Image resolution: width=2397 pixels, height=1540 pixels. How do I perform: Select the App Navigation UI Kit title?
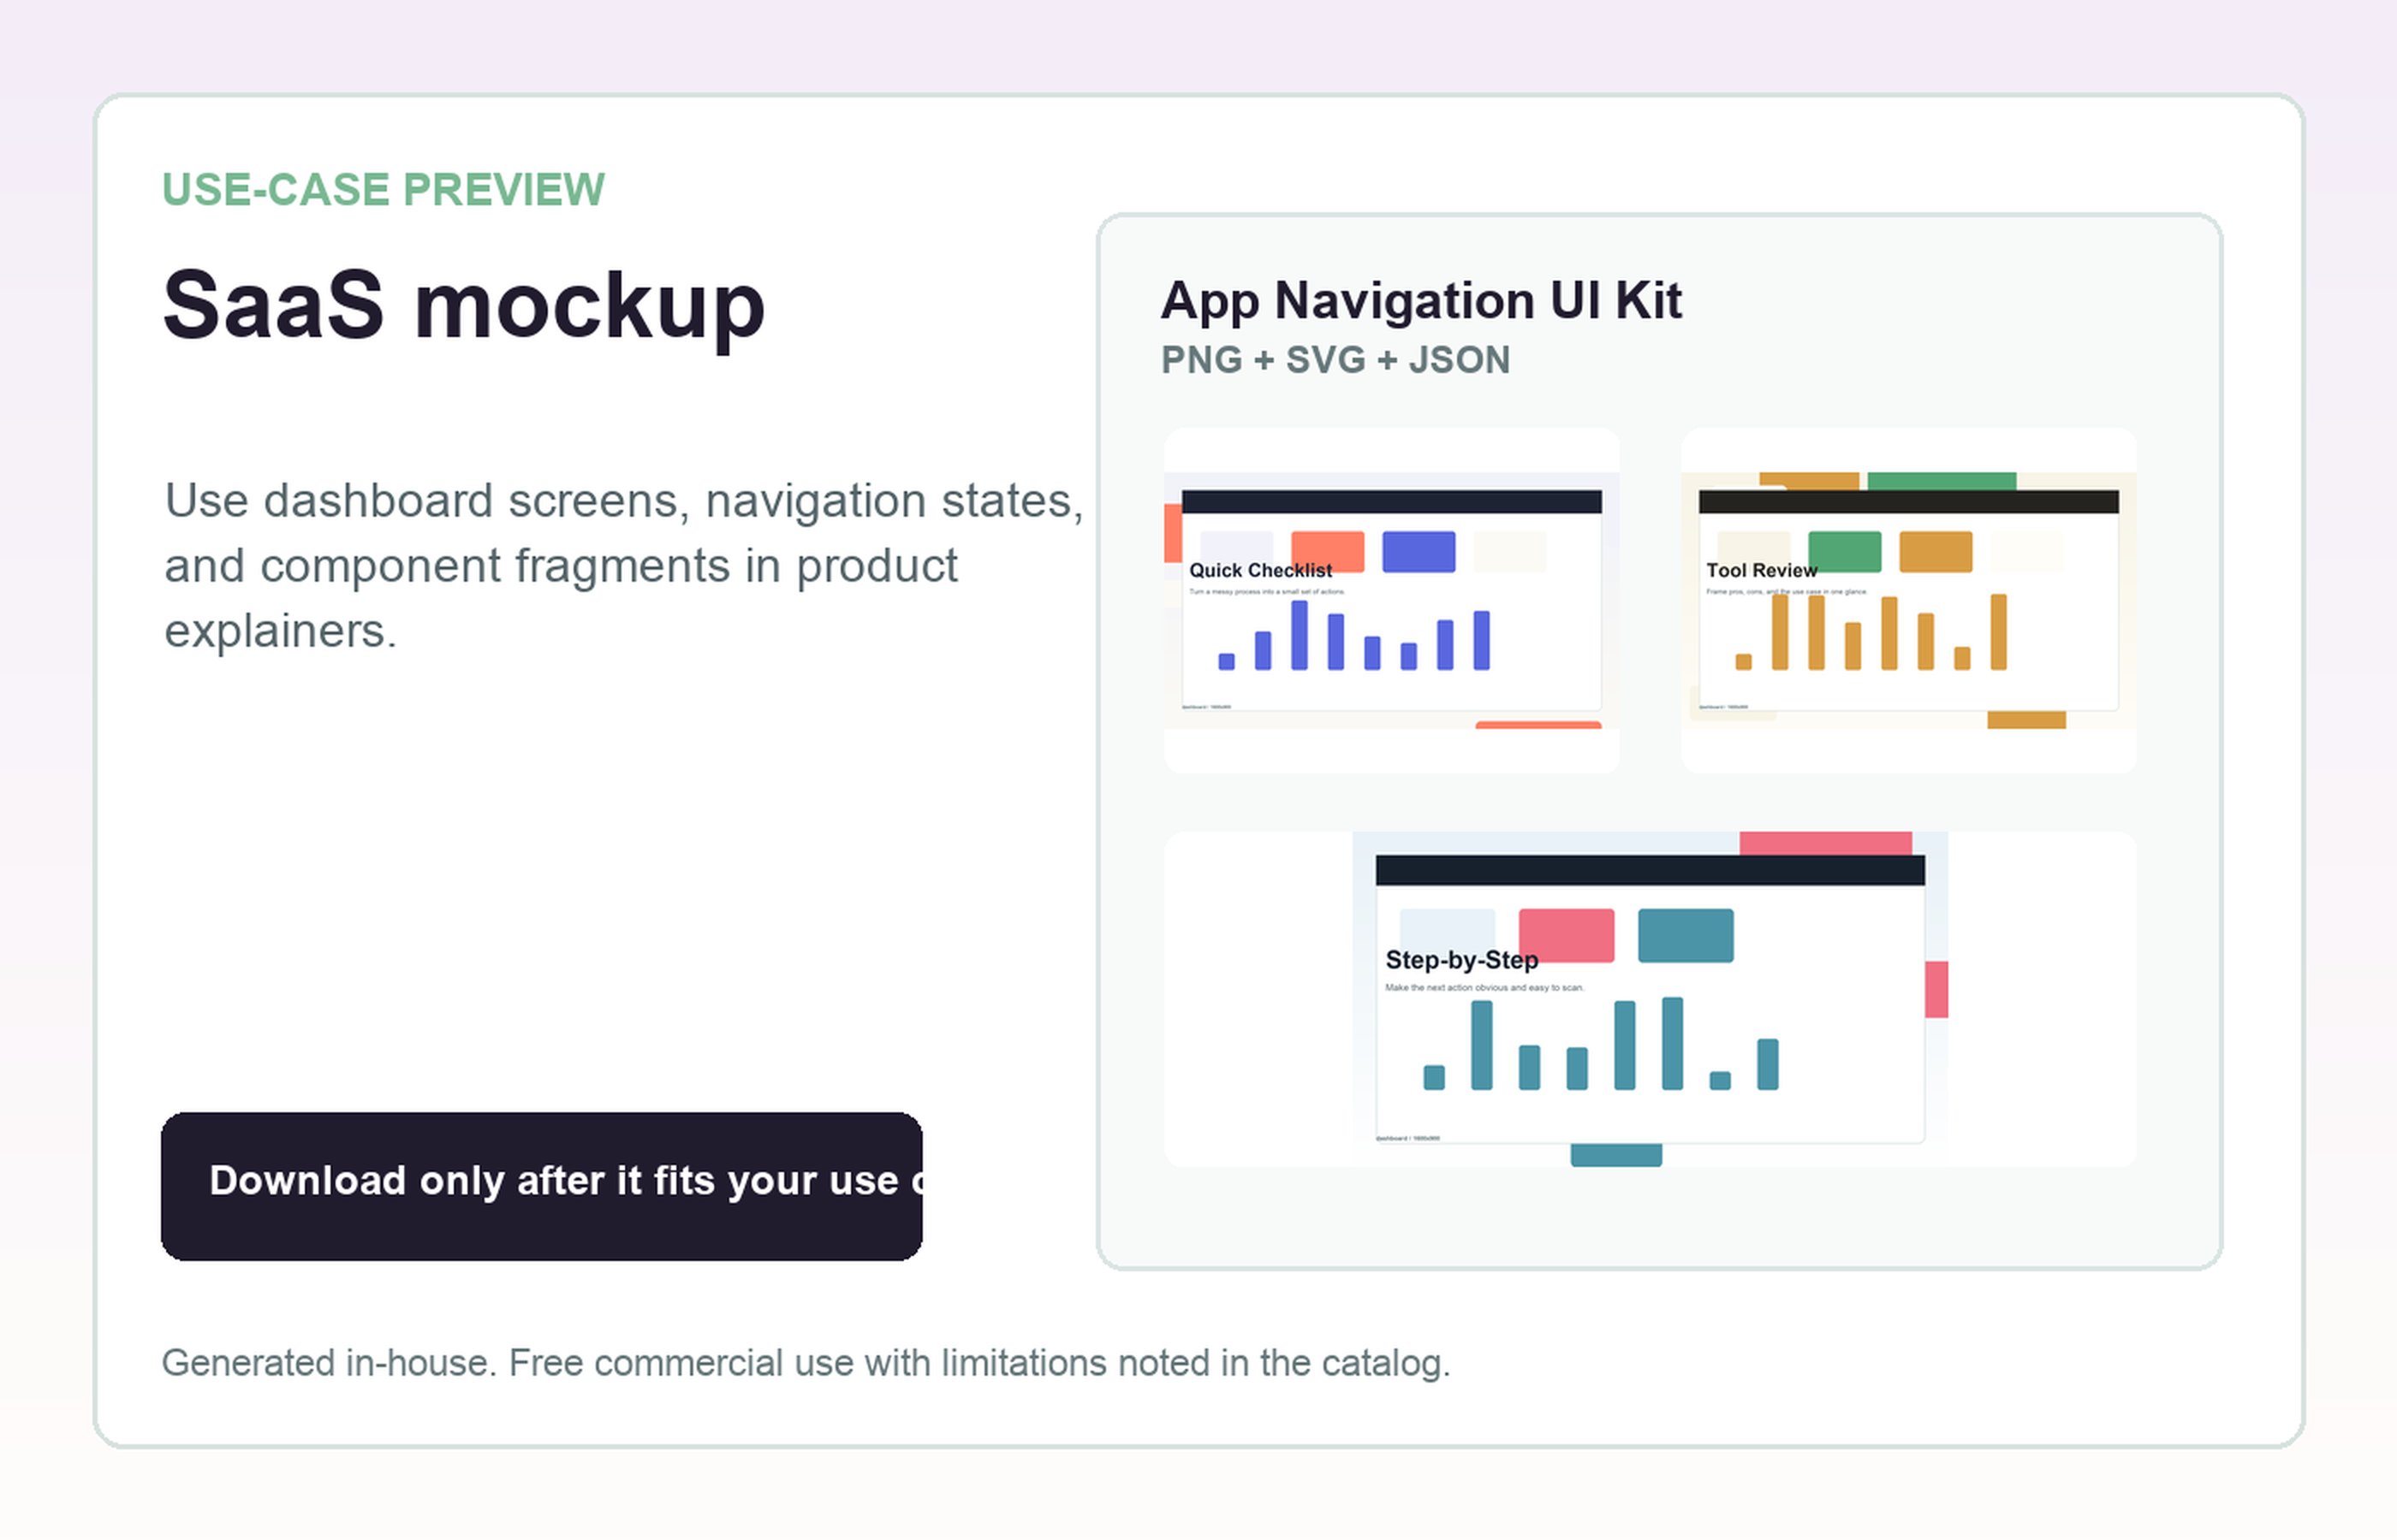(1420, 301)
